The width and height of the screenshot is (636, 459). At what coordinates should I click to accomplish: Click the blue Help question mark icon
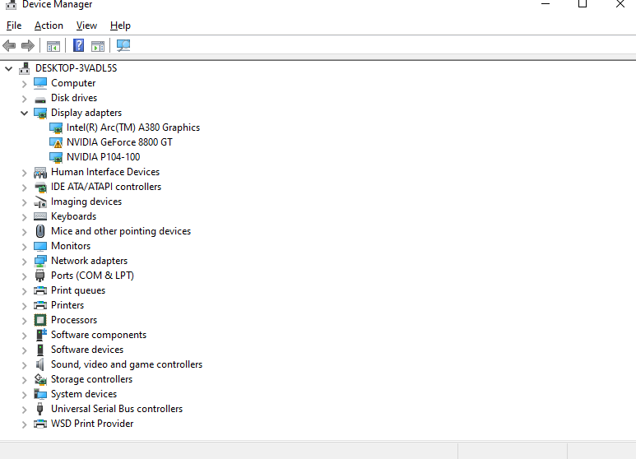point(79,45)
